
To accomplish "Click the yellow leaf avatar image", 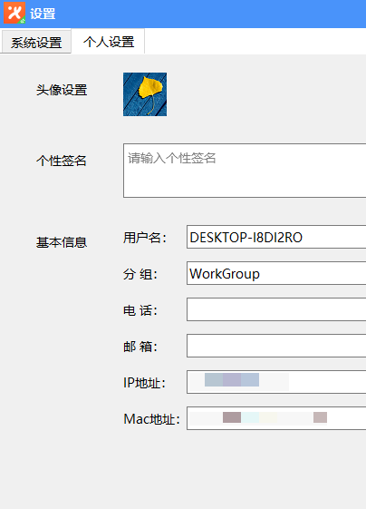I will click(x=145, y=94).
